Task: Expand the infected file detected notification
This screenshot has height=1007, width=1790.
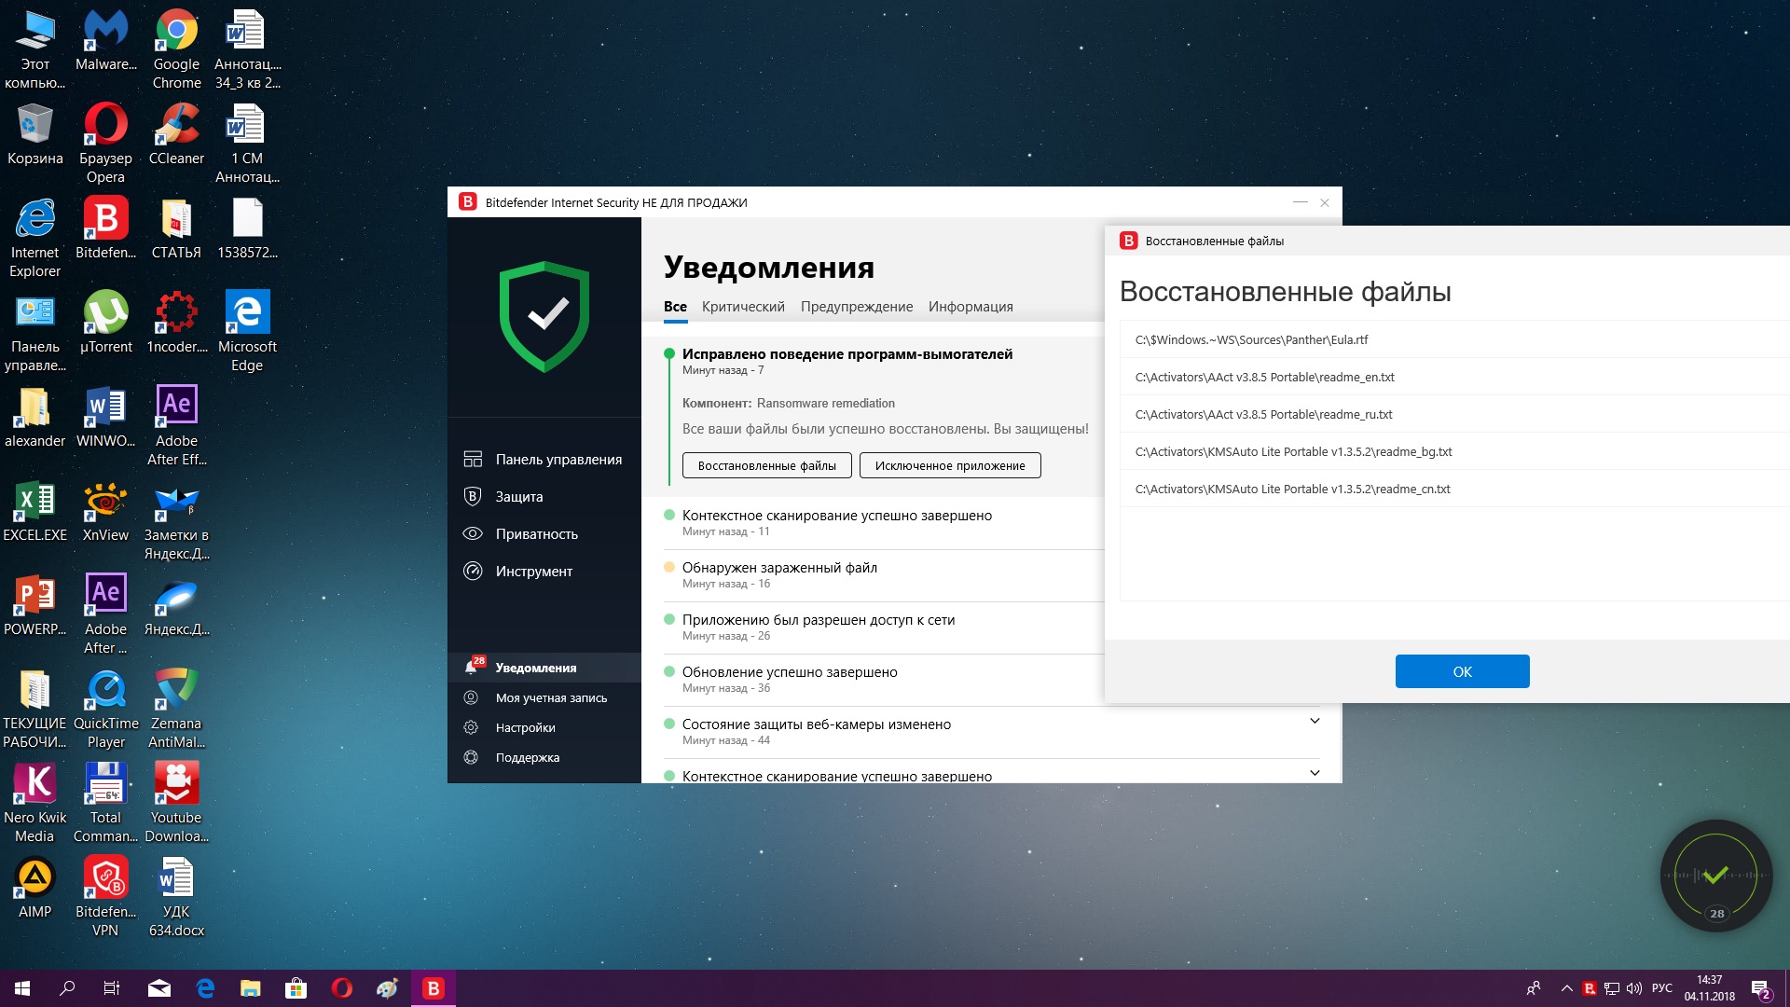Action: [x=779, y=567]
